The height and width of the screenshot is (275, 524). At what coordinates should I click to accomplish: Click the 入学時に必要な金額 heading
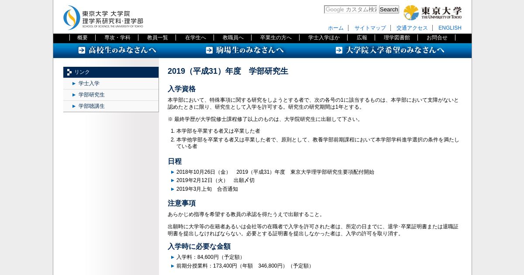click(x=199, y=247)
